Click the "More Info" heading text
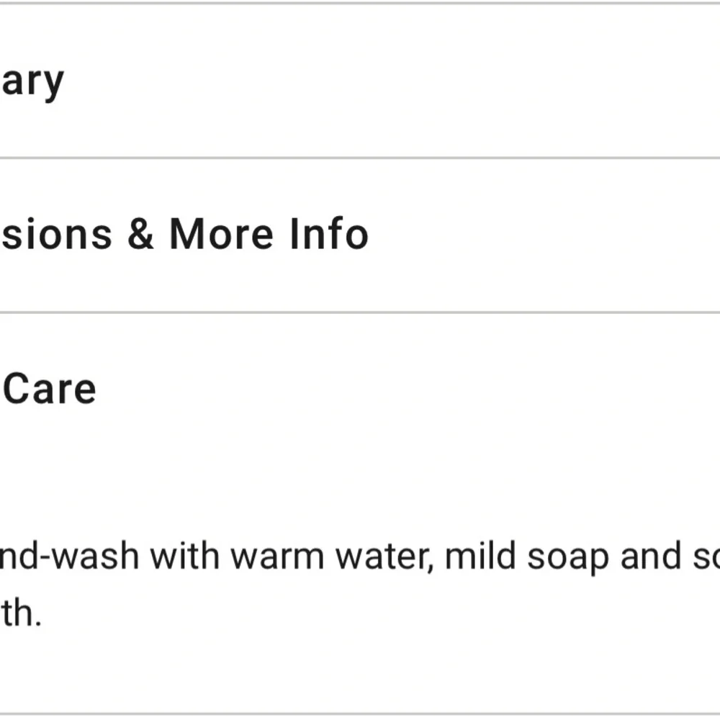720x720 pixels. pos(269,234)
